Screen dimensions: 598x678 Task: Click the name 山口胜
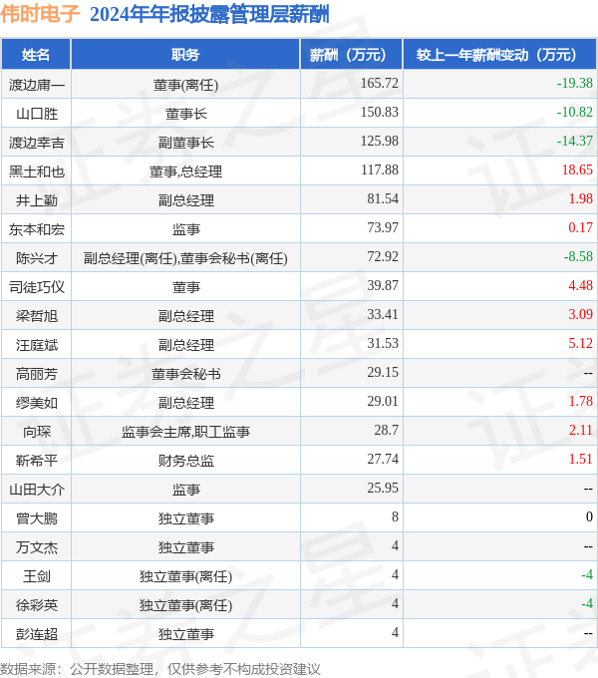[37, 114]
